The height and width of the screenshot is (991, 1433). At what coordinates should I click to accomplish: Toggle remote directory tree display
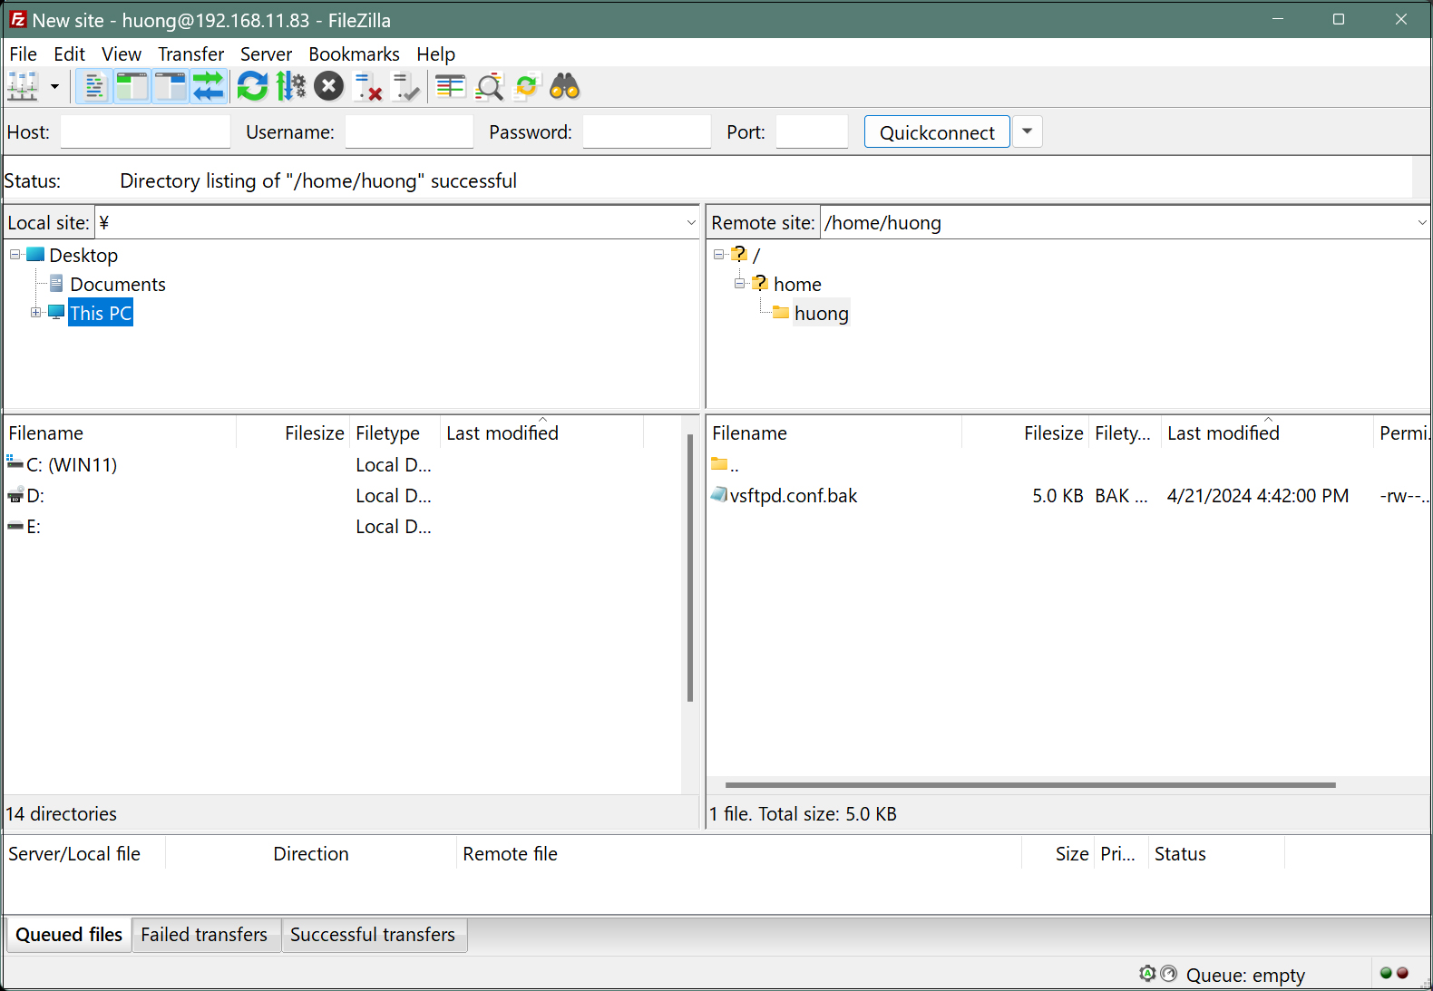170,87
